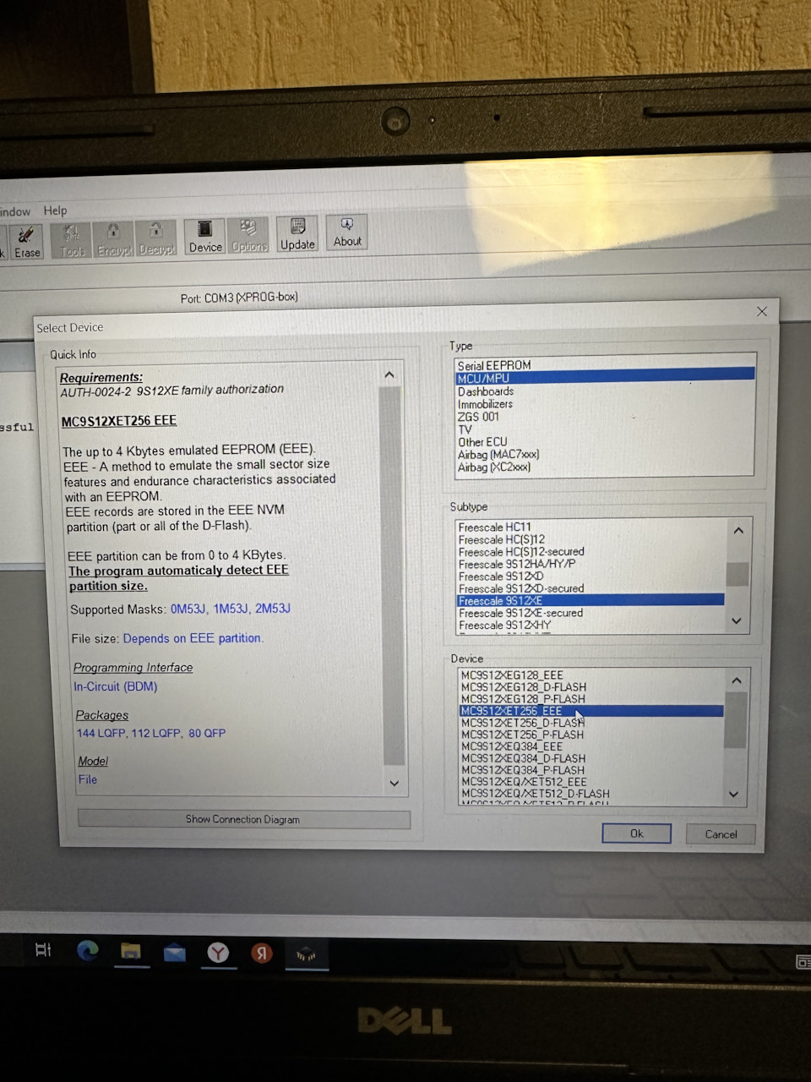Click the File link under Model

(88, 779)
